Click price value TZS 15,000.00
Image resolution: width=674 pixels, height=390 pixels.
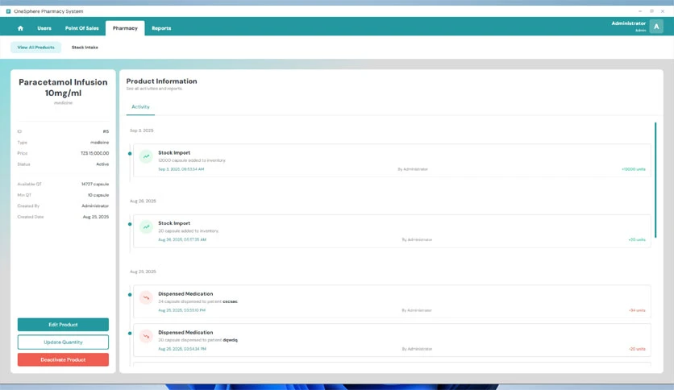pos(94,153)
